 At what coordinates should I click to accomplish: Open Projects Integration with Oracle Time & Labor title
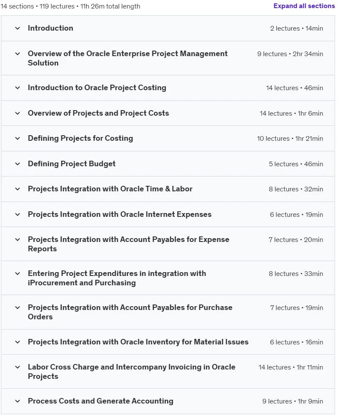point(110,189)
